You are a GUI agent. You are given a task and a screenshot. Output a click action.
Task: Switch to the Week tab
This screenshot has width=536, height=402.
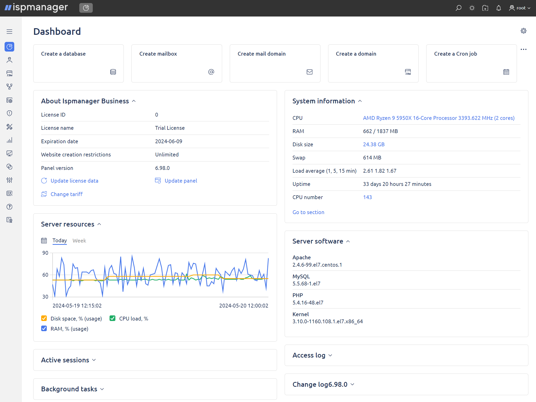(79, 240)
